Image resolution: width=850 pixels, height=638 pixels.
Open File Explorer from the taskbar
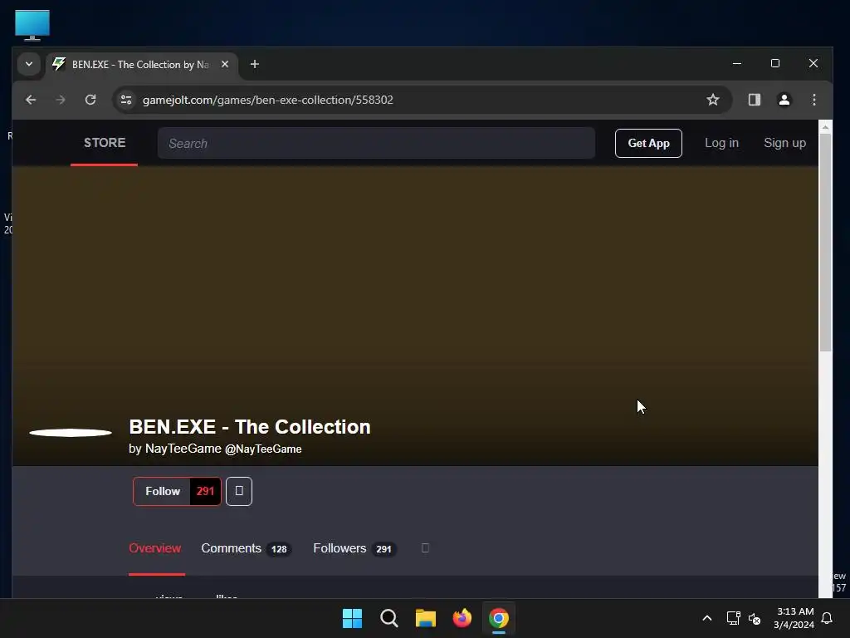pos(426,618)
